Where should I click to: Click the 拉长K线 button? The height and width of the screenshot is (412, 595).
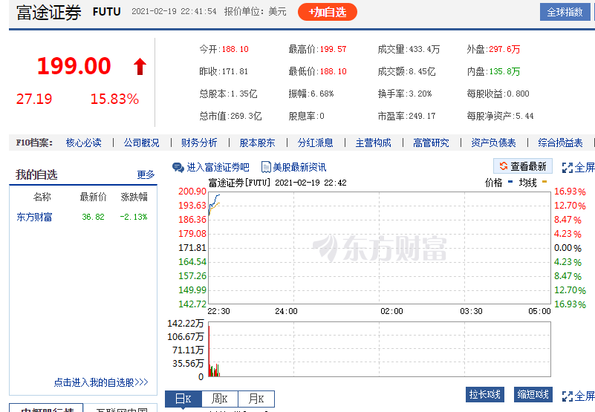coord(485,394)
